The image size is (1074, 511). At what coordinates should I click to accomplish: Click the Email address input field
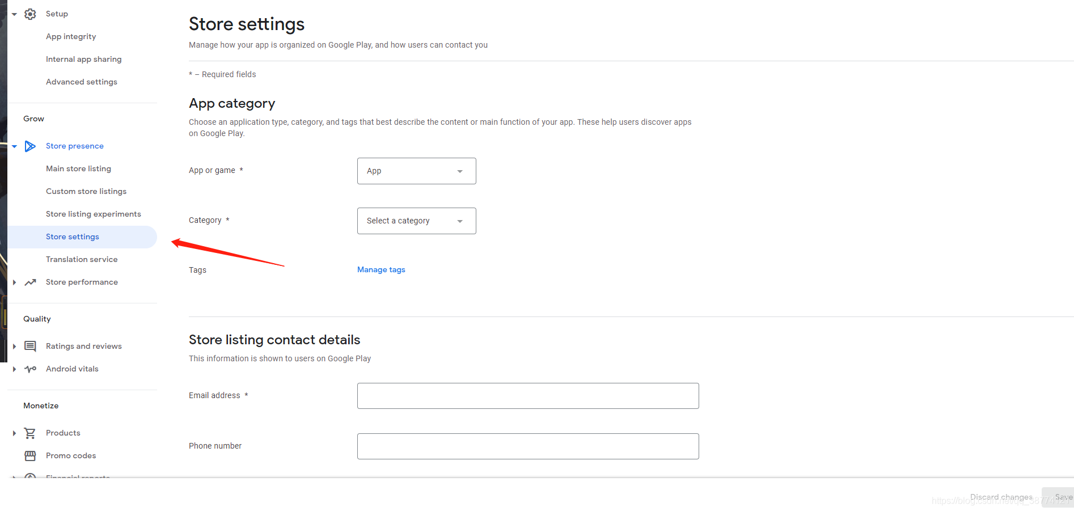[527, 396]
